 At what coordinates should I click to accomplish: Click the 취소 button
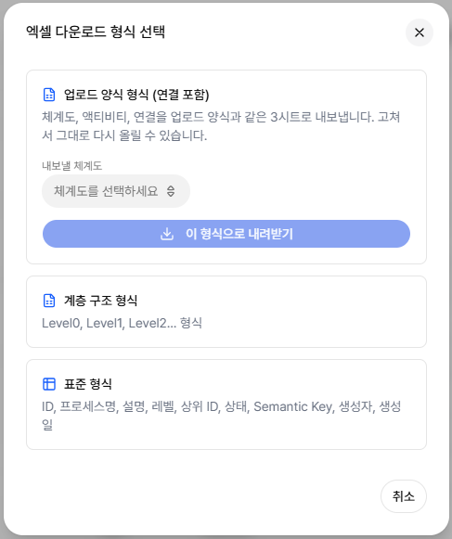(404, 496)
